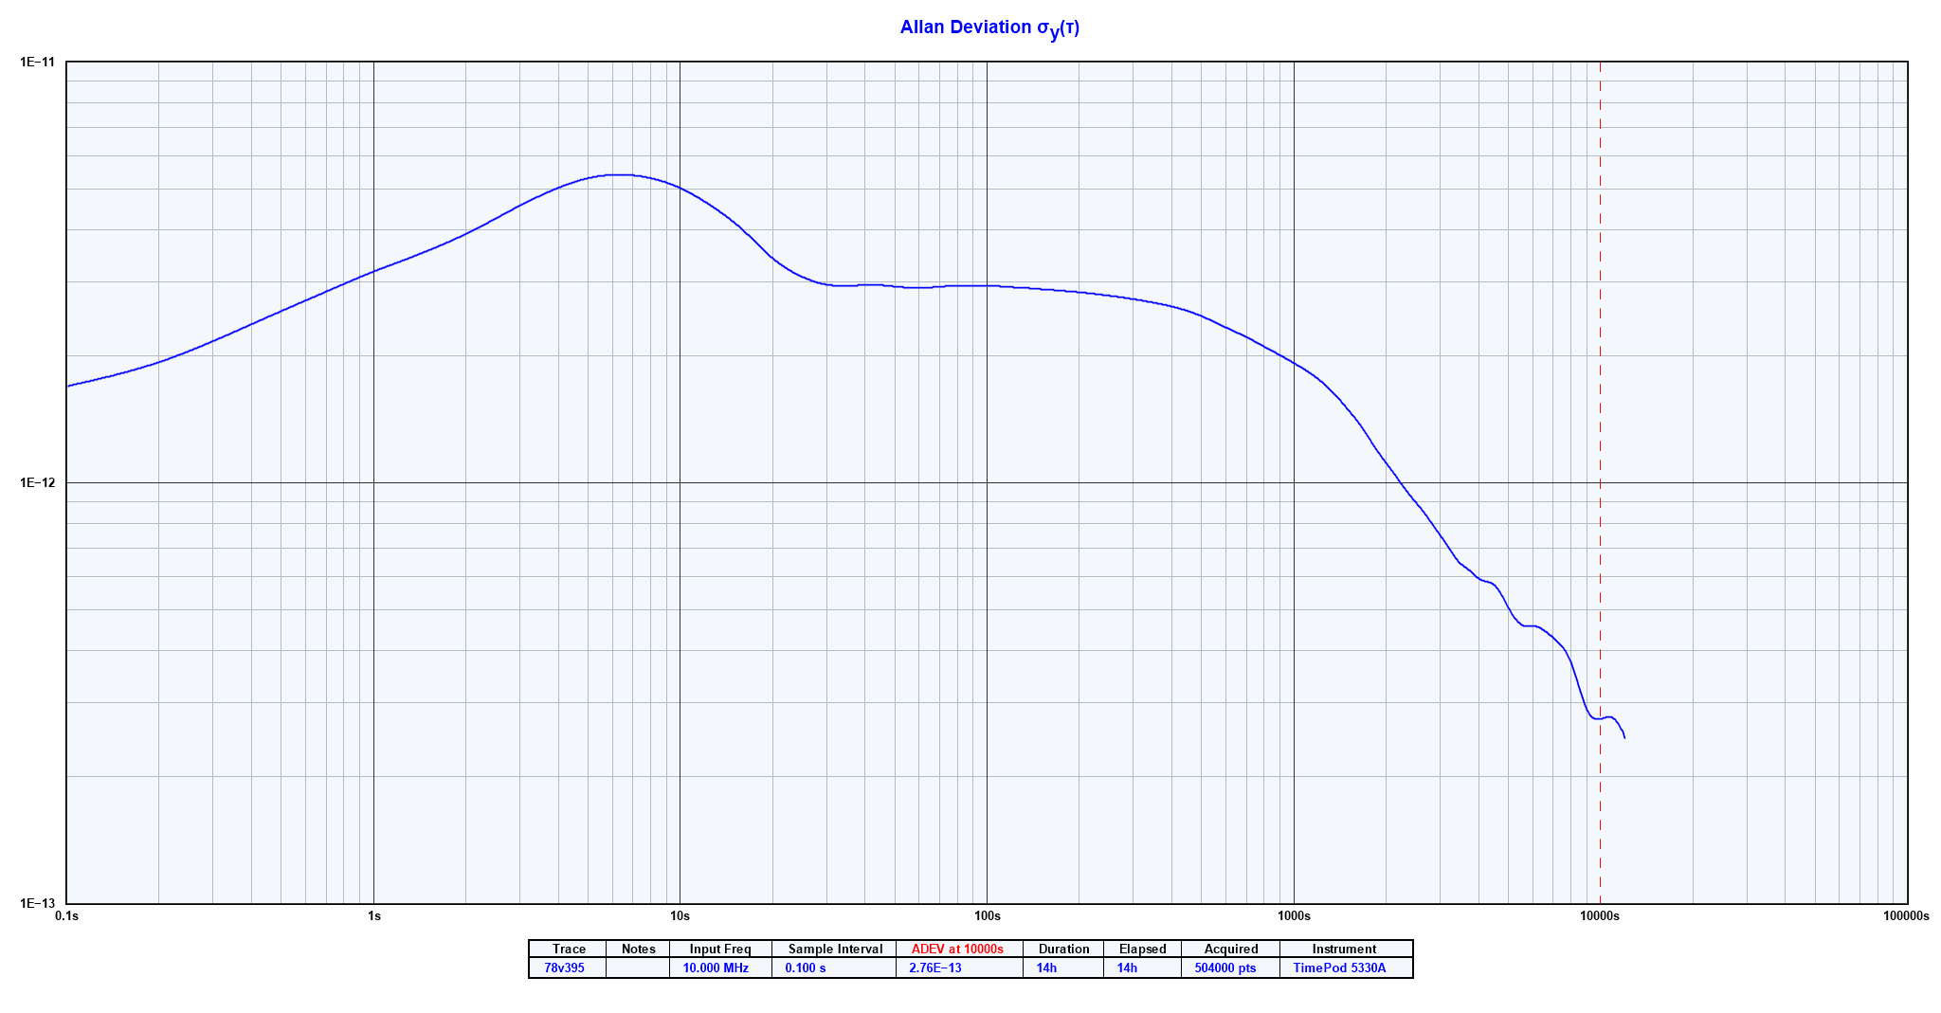Click the Instrument column header
This screenshot has height=1013, width=1941.
tap(1344, 949)
